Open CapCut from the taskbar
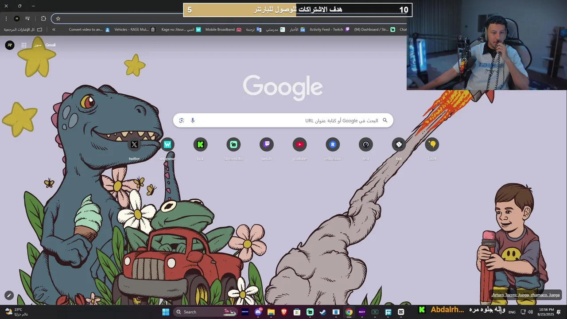Screen dimensions: 567x319 (401, 312)
